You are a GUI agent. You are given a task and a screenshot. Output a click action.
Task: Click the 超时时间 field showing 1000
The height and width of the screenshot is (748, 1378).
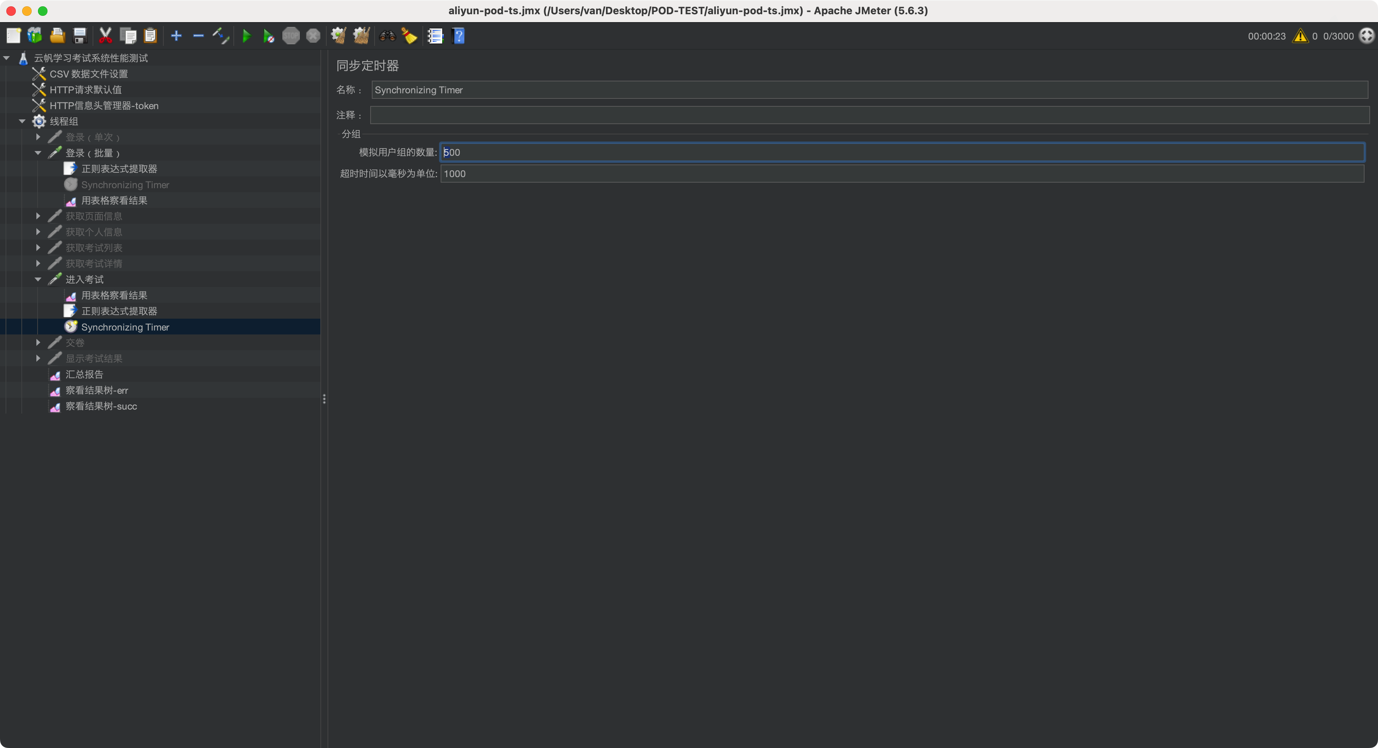[902, 174]
